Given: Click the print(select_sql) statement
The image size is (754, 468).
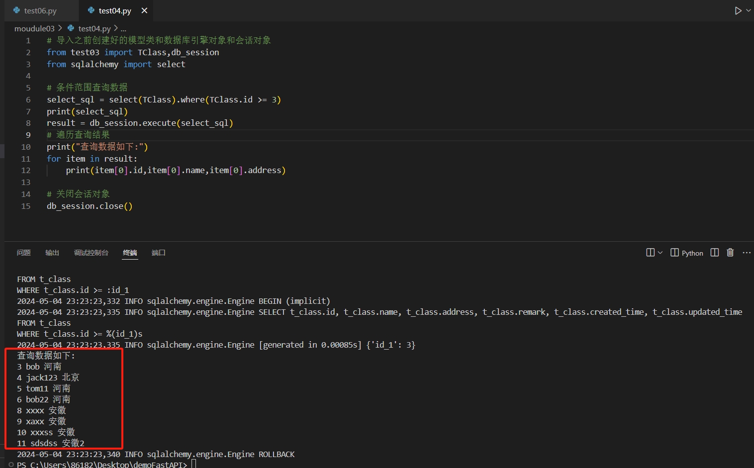Looking at the screenshot, I should point(87,111).
